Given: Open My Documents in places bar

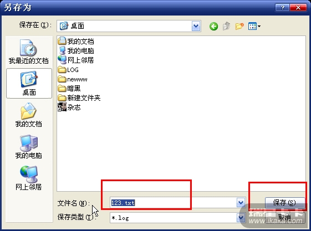Looking at the screenshot, I should coord(29,115).
